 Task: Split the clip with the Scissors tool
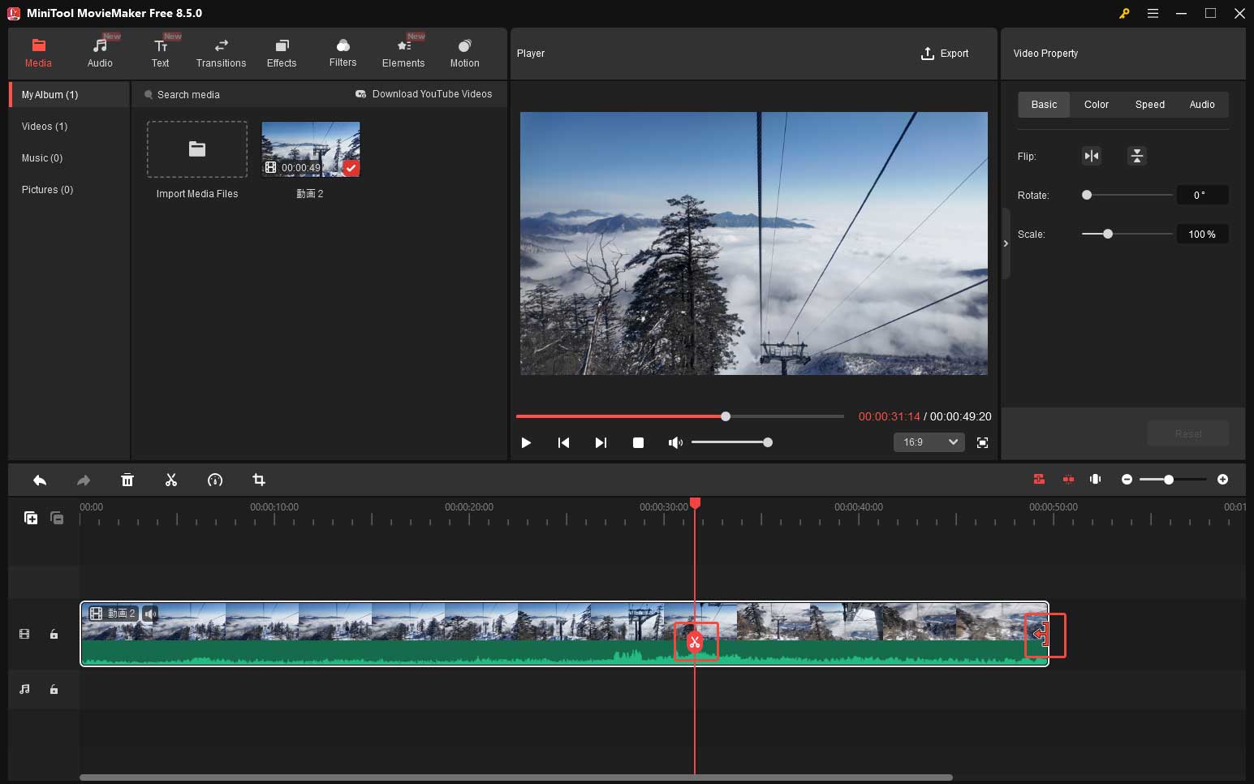171,480
